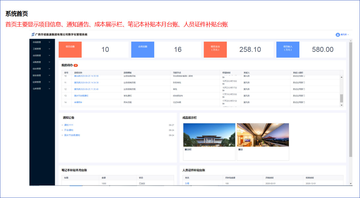Image resolution: width=360 pixels, height=198 pixels.
Task: Click the user avatar icon
Action: click(x=337, y=35)
